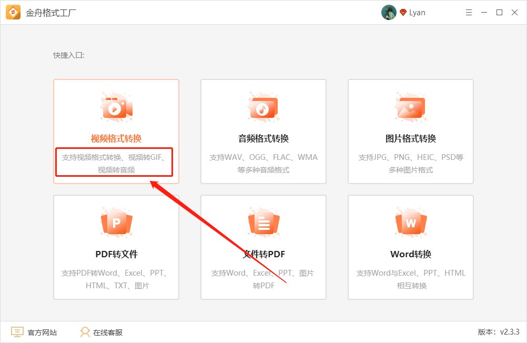The image size is (527, 343).
Task: Select the 视频格式转换 title
Action: pos(116,139)
